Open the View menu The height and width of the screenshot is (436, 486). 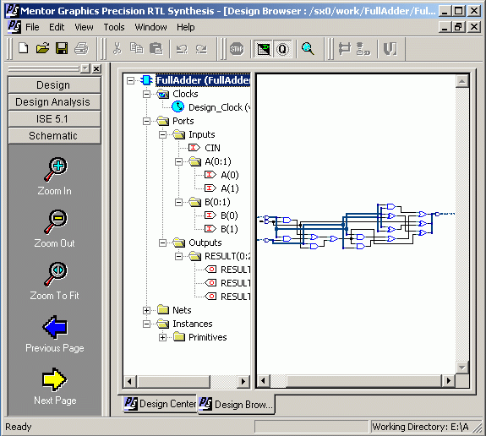(84, 27)
